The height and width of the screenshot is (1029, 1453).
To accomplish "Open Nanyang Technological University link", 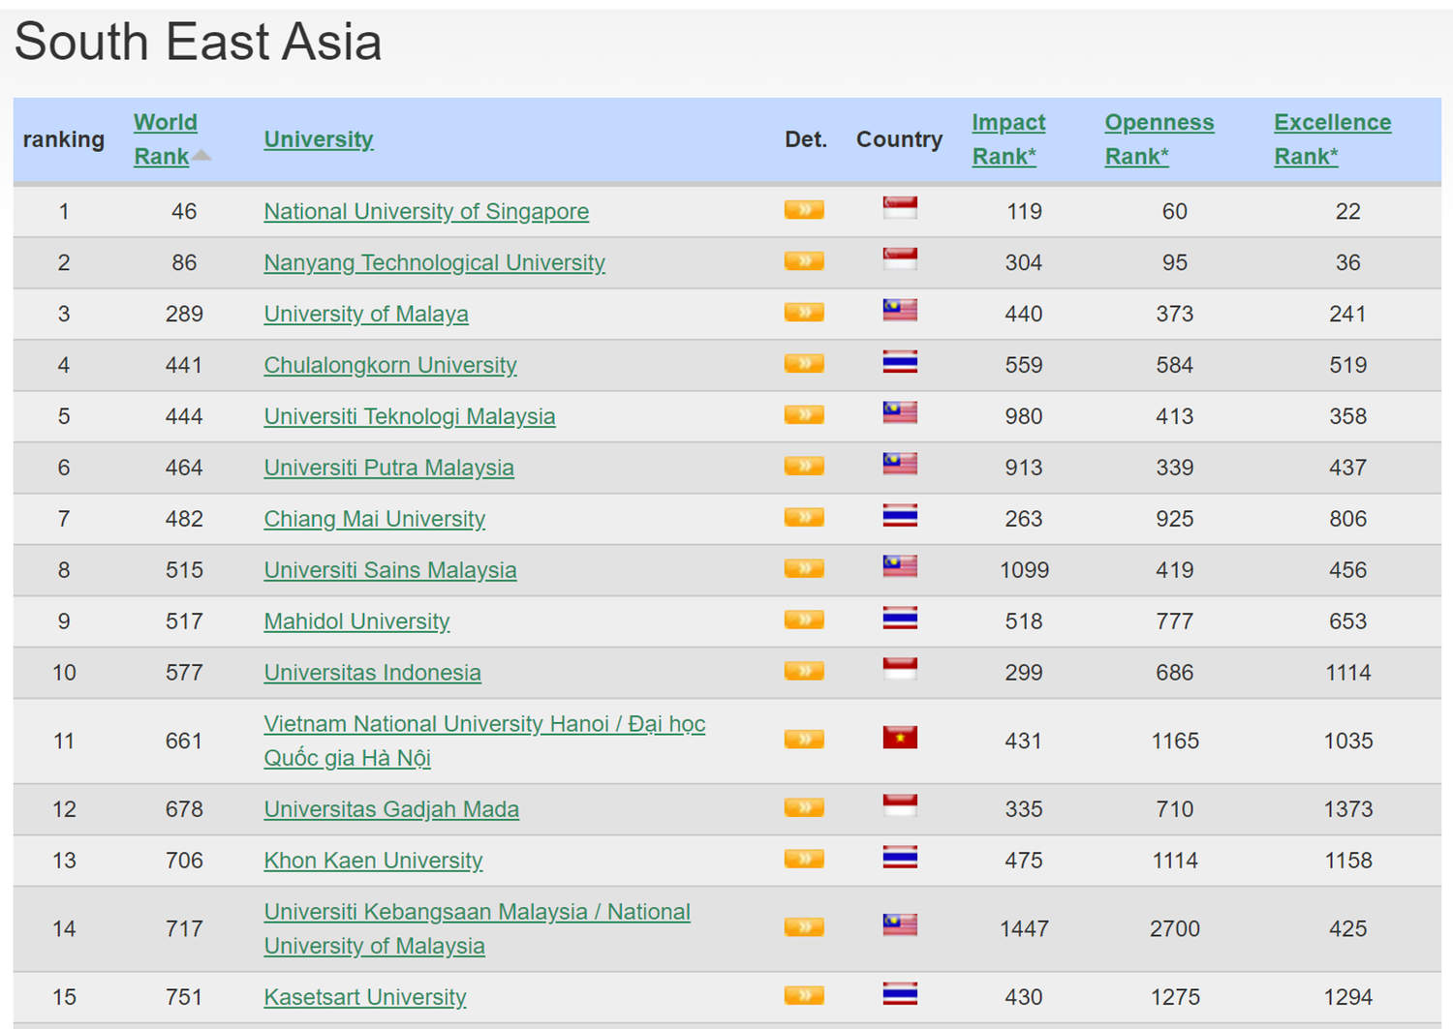I will point(434,262).
